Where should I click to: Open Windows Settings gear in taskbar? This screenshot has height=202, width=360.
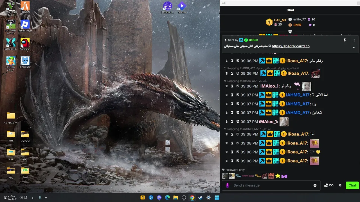(x=209, y=198)
